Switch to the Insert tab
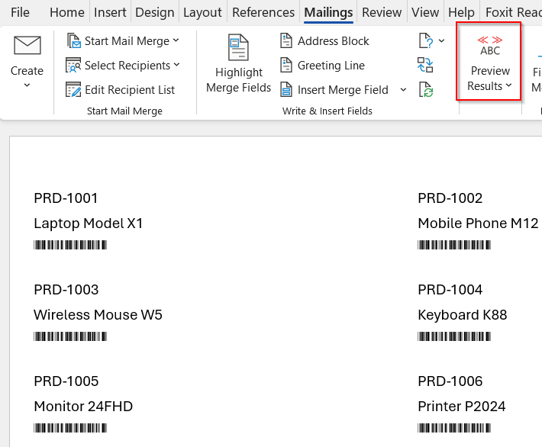The width and height of the screenshot is (542, 447). click(x=110, y=12)
